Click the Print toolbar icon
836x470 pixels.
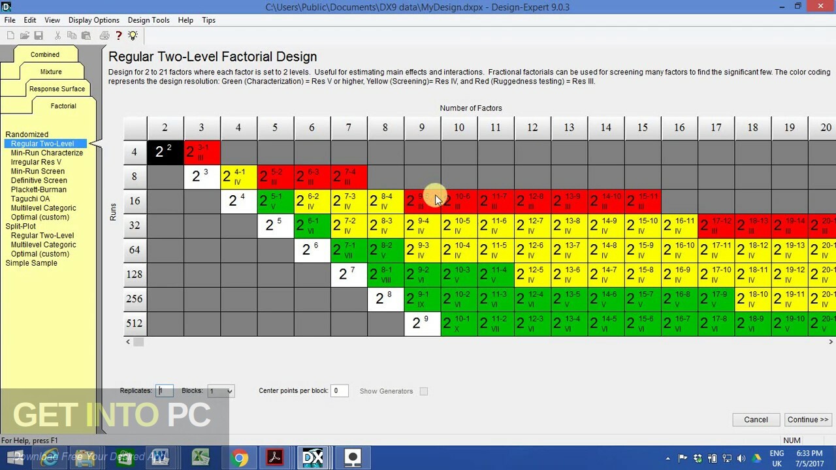pyautogui.click(x=104, y=35)
